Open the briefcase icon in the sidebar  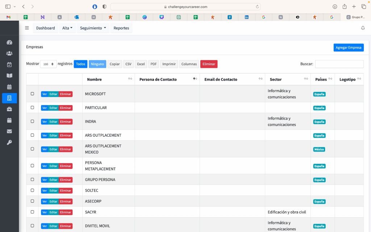click(x=9, y=109)
